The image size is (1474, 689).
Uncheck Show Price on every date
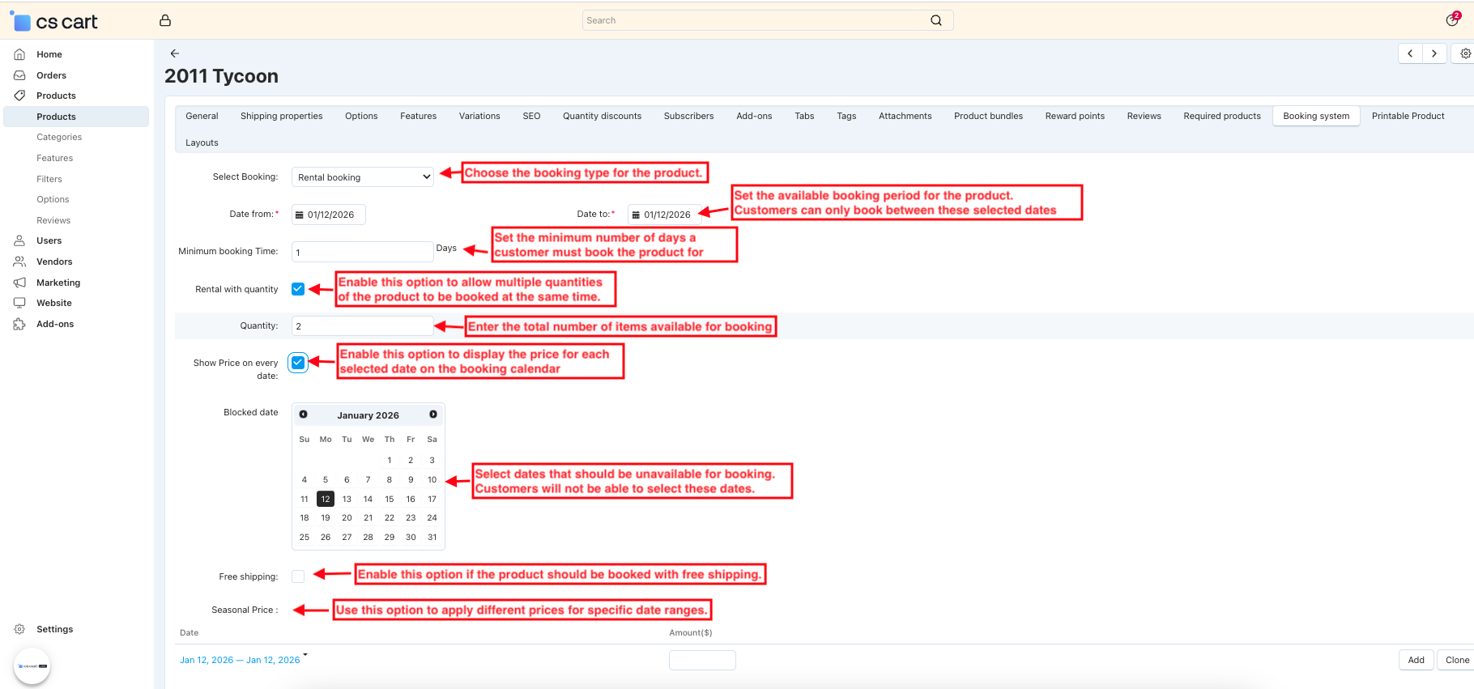(298, 363)
